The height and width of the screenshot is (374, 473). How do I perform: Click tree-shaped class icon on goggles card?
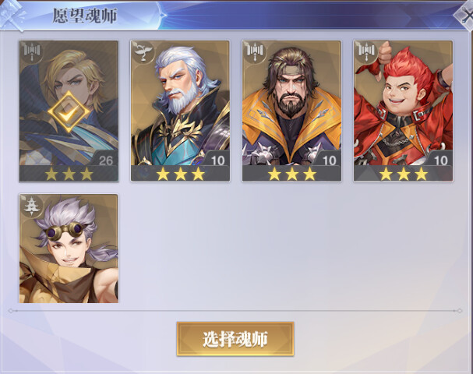pos(31,206)
